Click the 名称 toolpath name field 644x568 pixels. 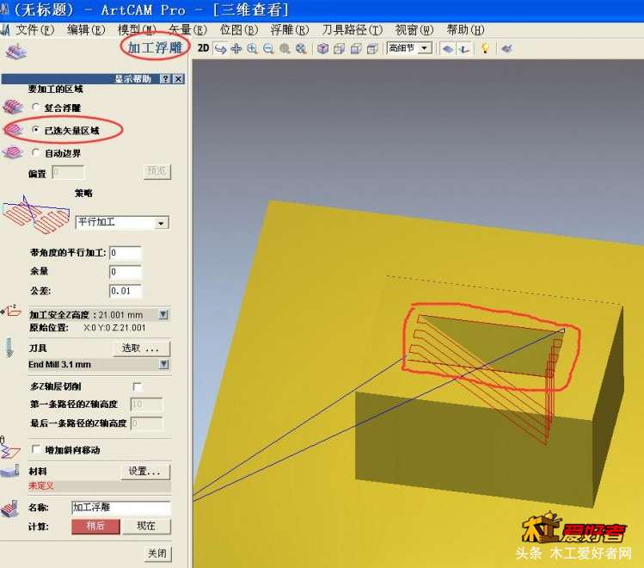(120, 508)
